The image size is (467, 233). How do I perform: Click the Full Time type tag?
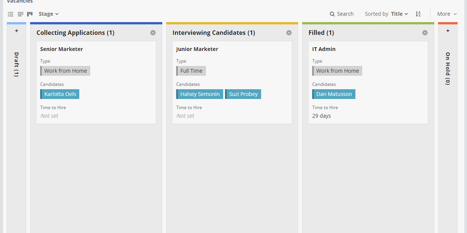tap(191, 71)
